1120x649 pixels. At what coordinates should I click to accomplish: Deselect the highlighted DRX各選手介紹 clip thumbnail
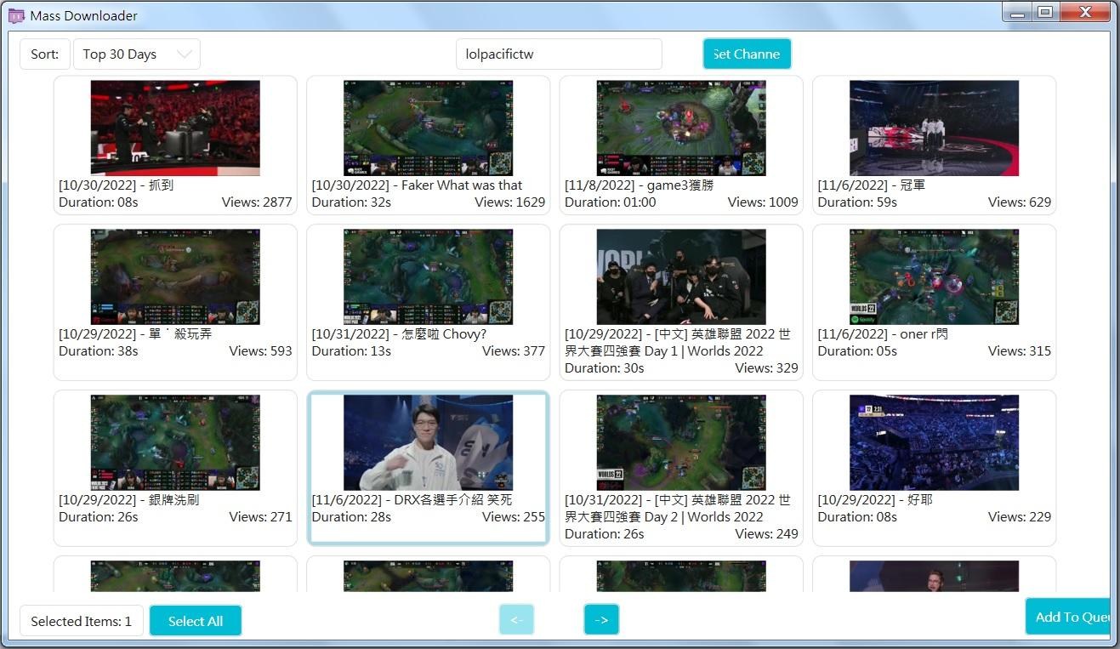click(428, 442)
